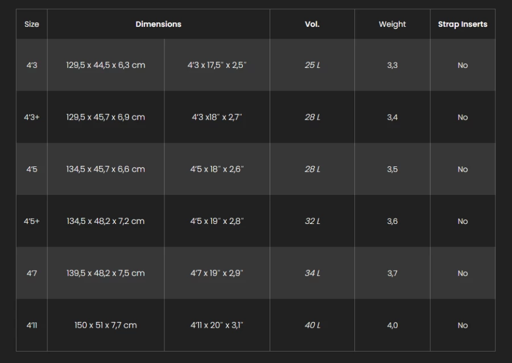Click the Vol. column header

(x=312, y=25)
